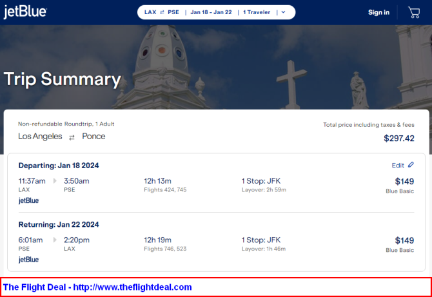
Task: Click the Trip Summary heading
Action: (63, 79)
